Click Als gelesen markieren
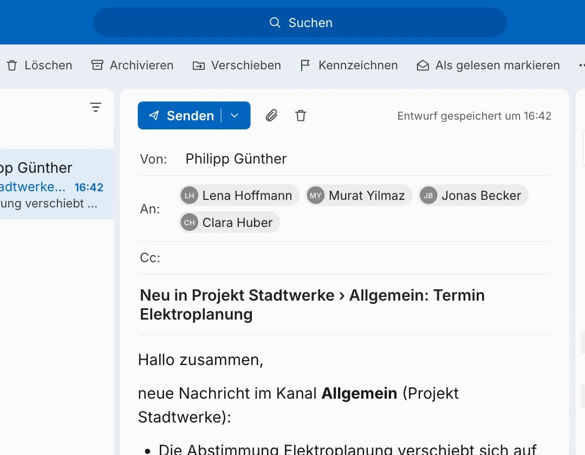The height and width of the screenshot is (455, 585). point(488,65)
